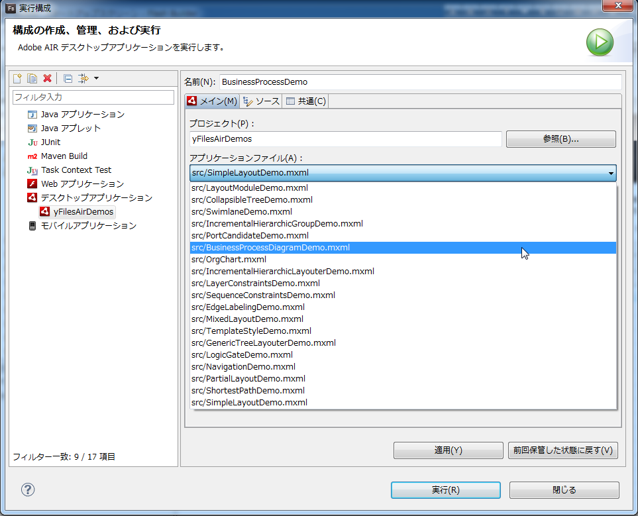This screenshot has width=638, height=516.
Task: Click the help question mark icon
Action: click(x=28, y=490)
